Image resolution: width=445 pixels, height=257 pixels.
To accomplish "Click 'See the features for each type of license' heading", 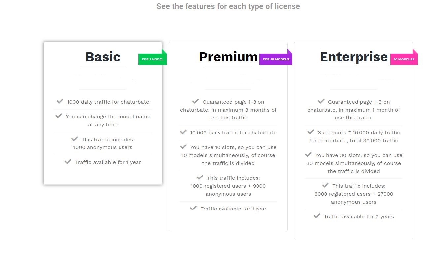I will [x=228, y=6].
